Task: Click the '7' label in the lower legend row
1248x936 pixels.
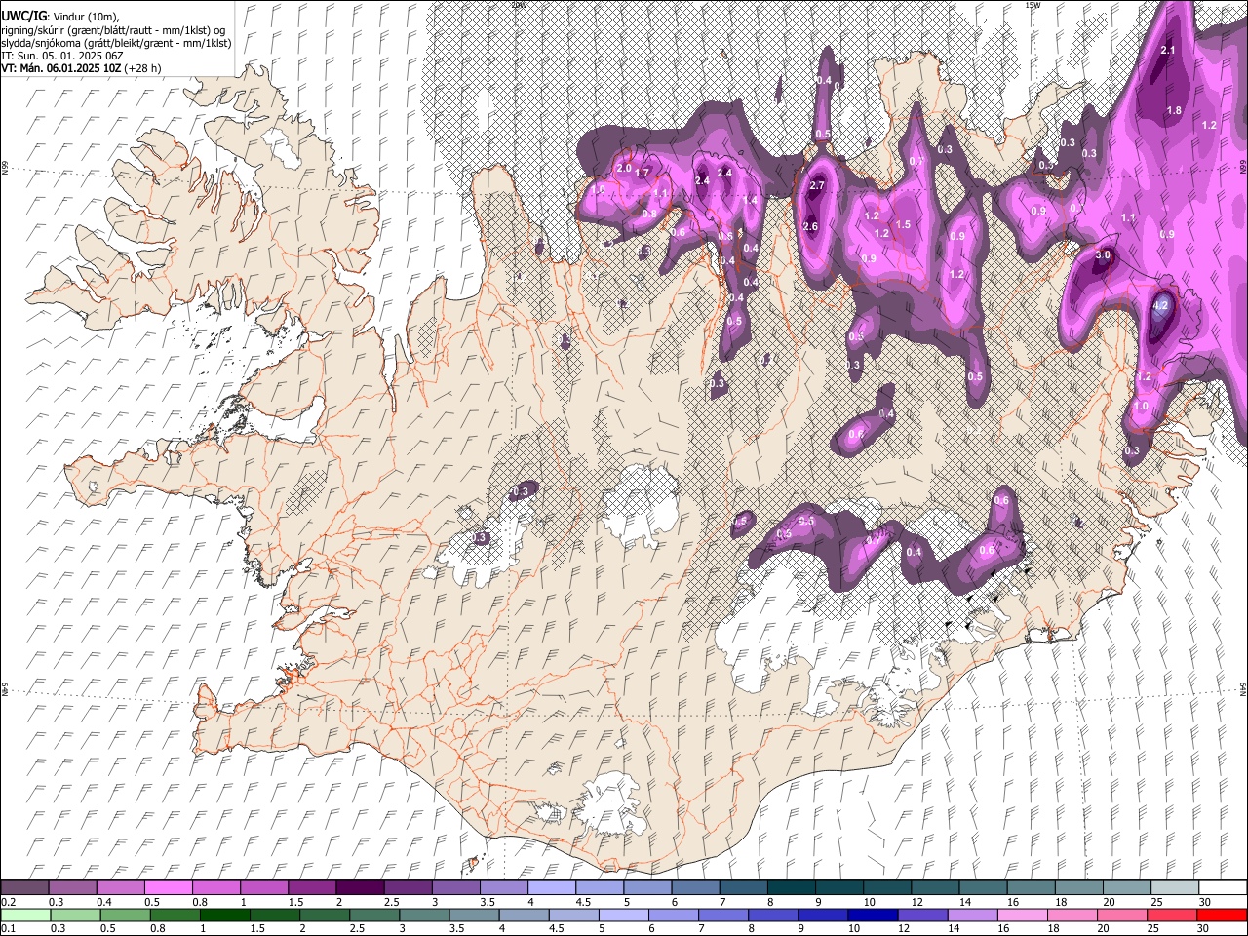Action: point(699,929)
